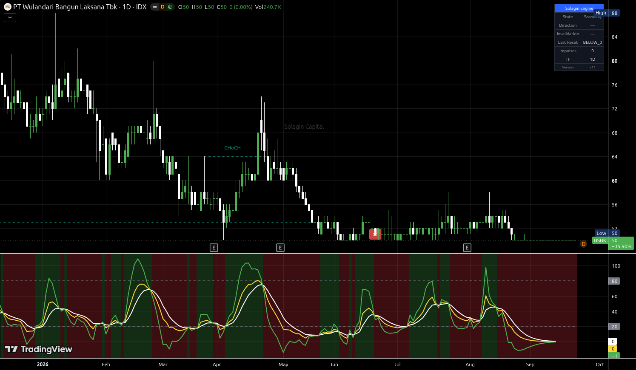Collapse the indicator legend with the chevron

[x=10, y=18]
